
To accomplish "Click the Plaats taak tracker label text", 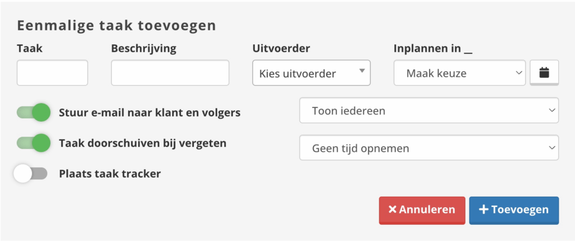I will click(x=109, y=174).
